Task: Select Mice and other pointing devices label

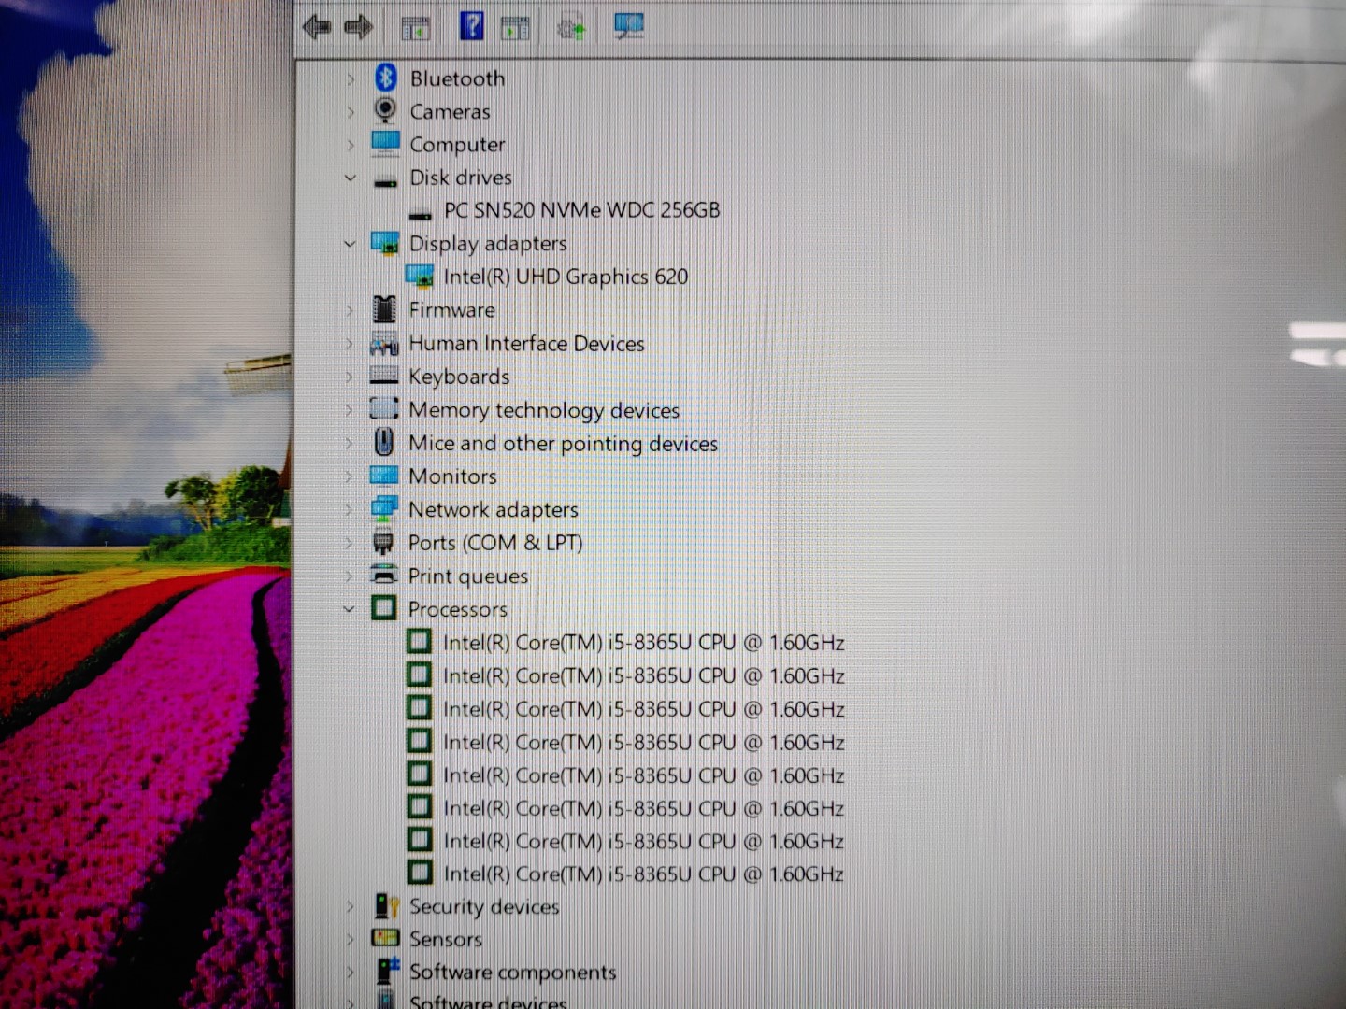Action: coord(563,443)
